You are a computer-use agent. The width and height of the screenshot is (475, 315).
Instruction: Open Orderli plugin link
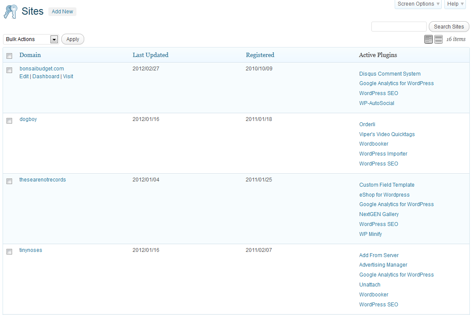coord(367,124)
